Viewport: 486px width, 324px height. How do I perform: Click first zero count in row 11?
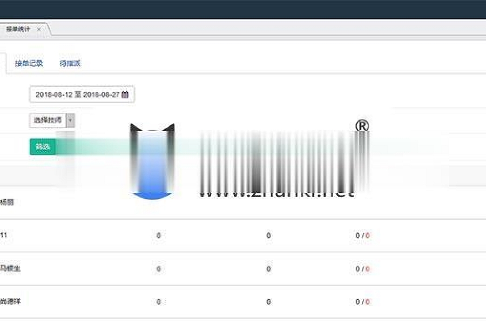[x=158, y=235]
